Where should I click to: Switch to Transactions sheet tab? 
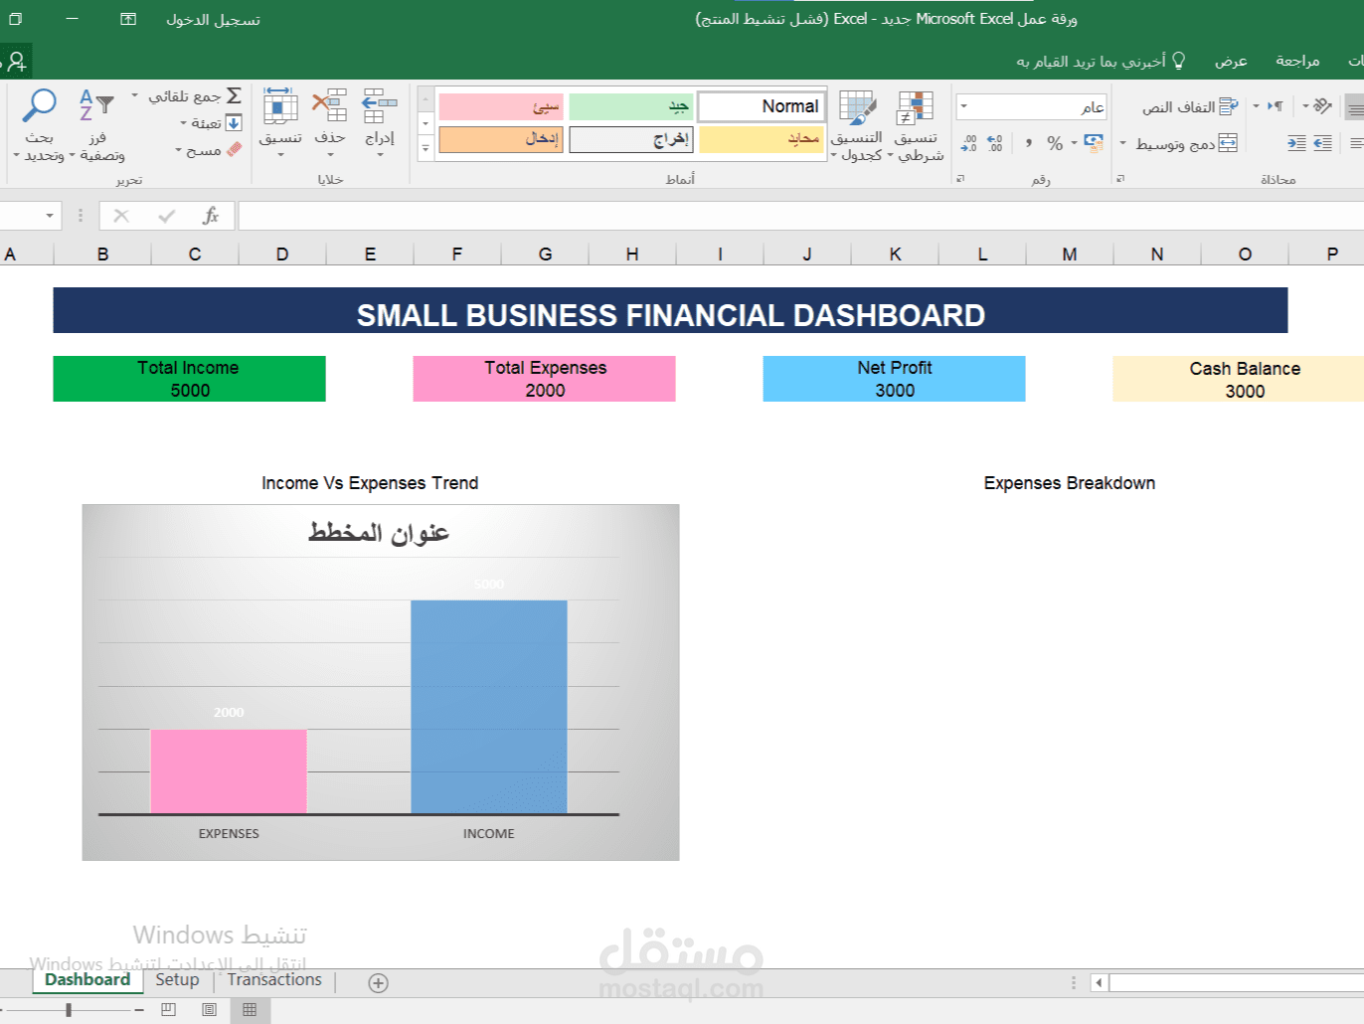(x=274, y=980)
